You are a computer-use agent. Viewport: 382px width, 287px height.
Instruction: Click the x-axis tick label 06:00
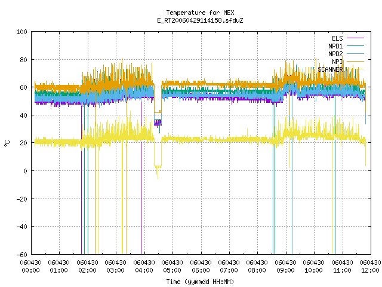[x=201, y=270]
